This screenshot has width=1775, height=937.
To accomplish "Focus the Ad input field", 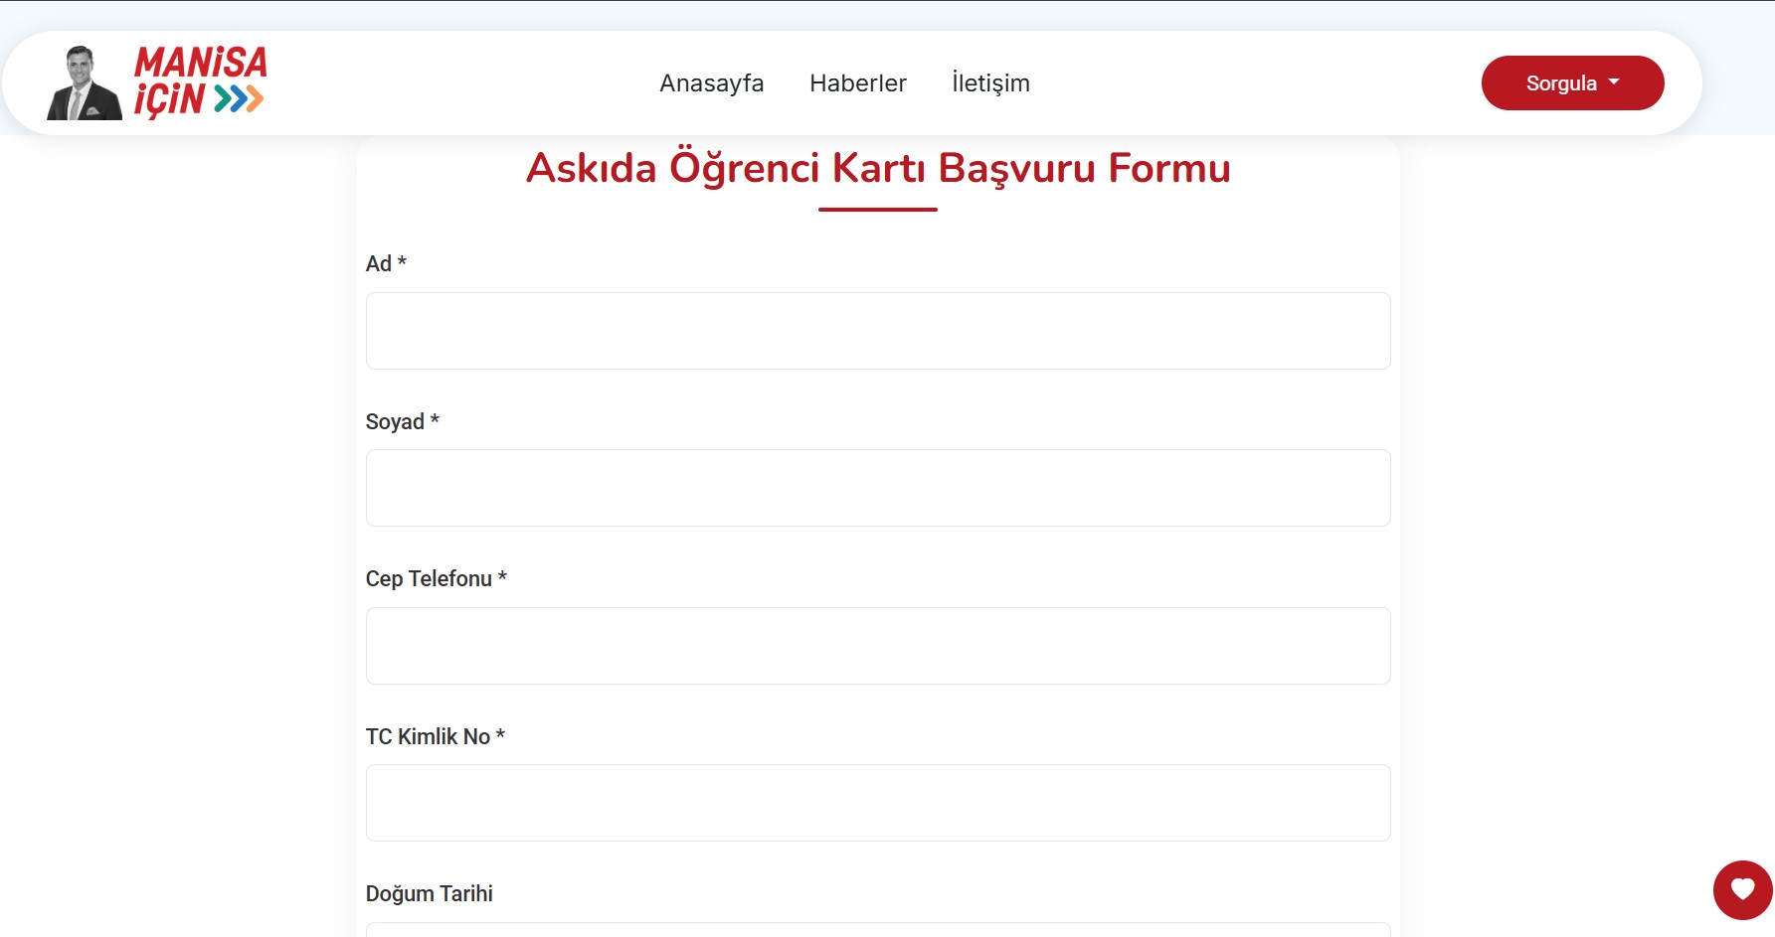I will (x=877, y=331).
